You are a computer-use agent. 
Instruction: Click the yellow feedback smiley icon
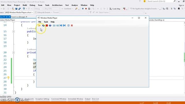coord(145,1)
